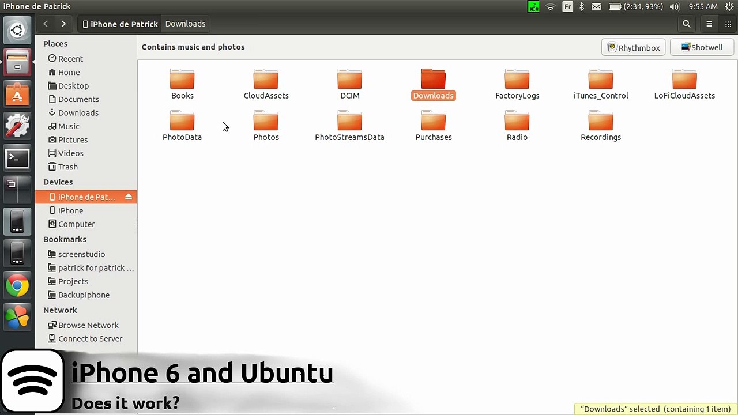Screen dimensions: 738x415
Task: Switch to list view with the view icon
Action: point(709,24)
